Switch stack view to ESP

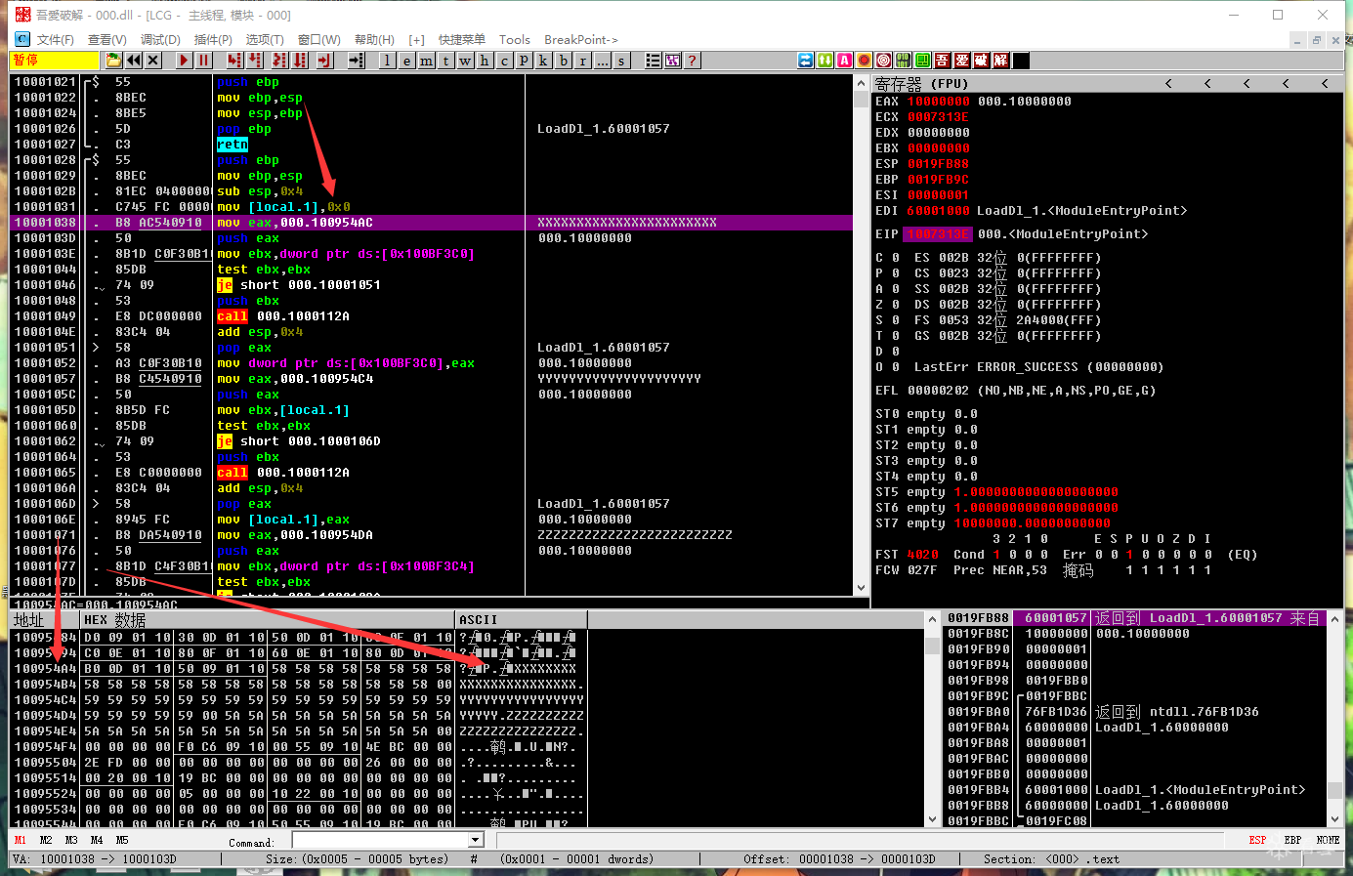(x=1257, y=840)
